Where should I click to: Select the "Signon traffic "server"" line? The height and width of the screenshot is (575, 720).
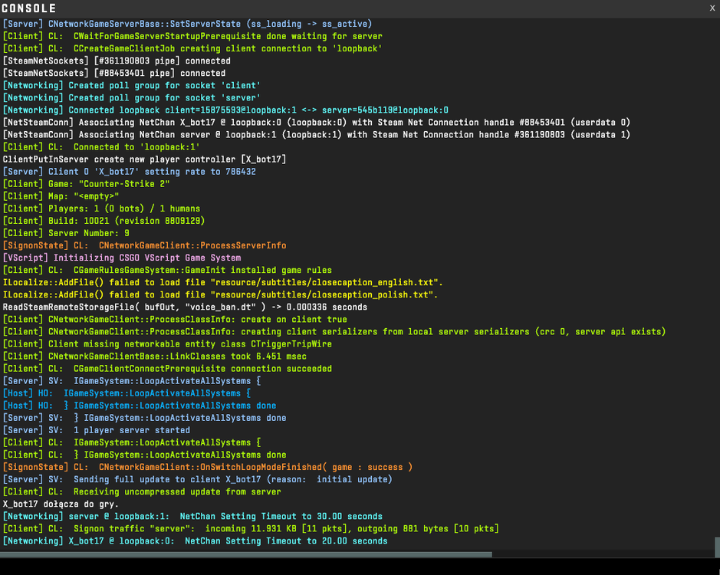point(251,528)
